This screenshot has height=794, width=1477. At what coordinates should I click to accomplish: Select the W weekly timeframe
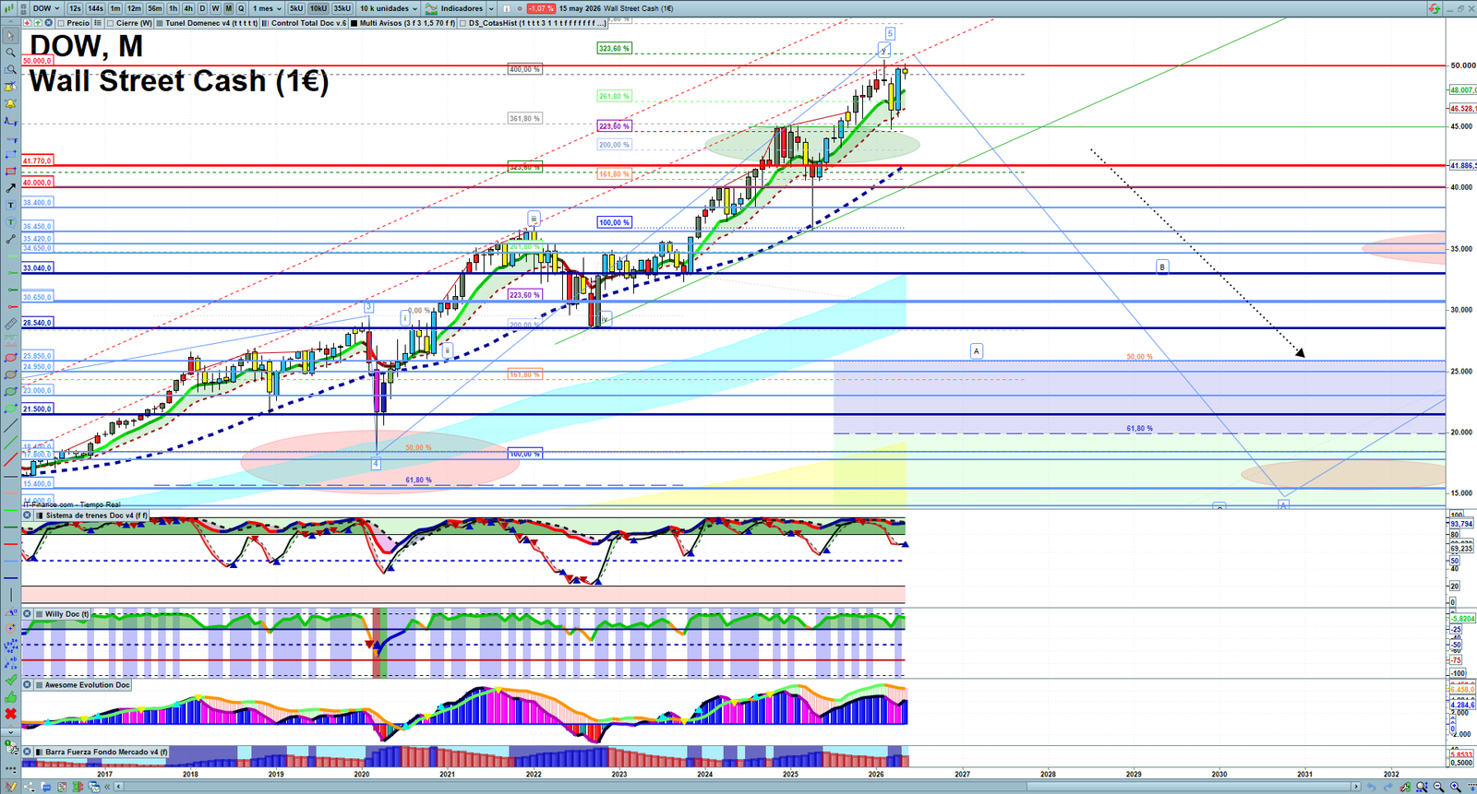tap(215, 8)
